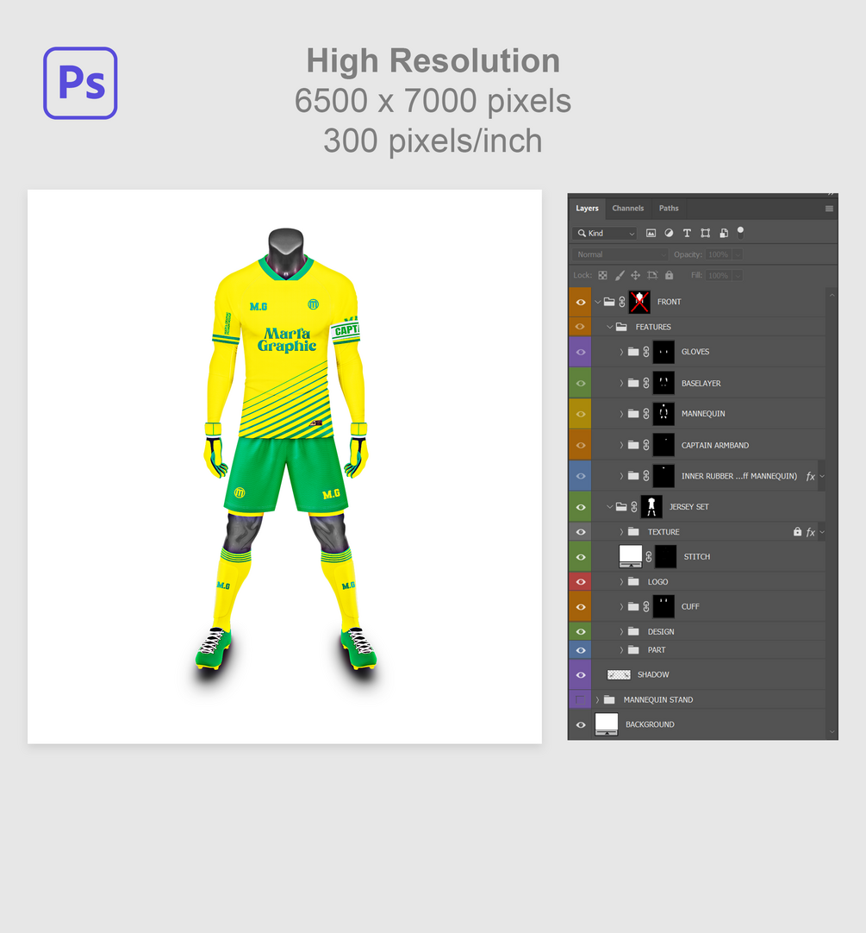
Task: Select the TEXTURE group name
Action: 664,533
